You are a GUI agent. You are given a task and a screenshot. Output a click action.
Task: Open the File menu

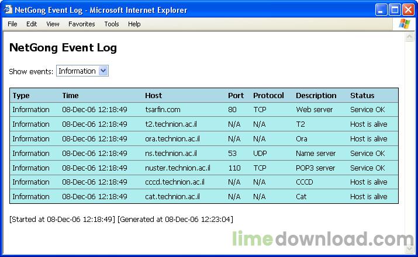12,24
